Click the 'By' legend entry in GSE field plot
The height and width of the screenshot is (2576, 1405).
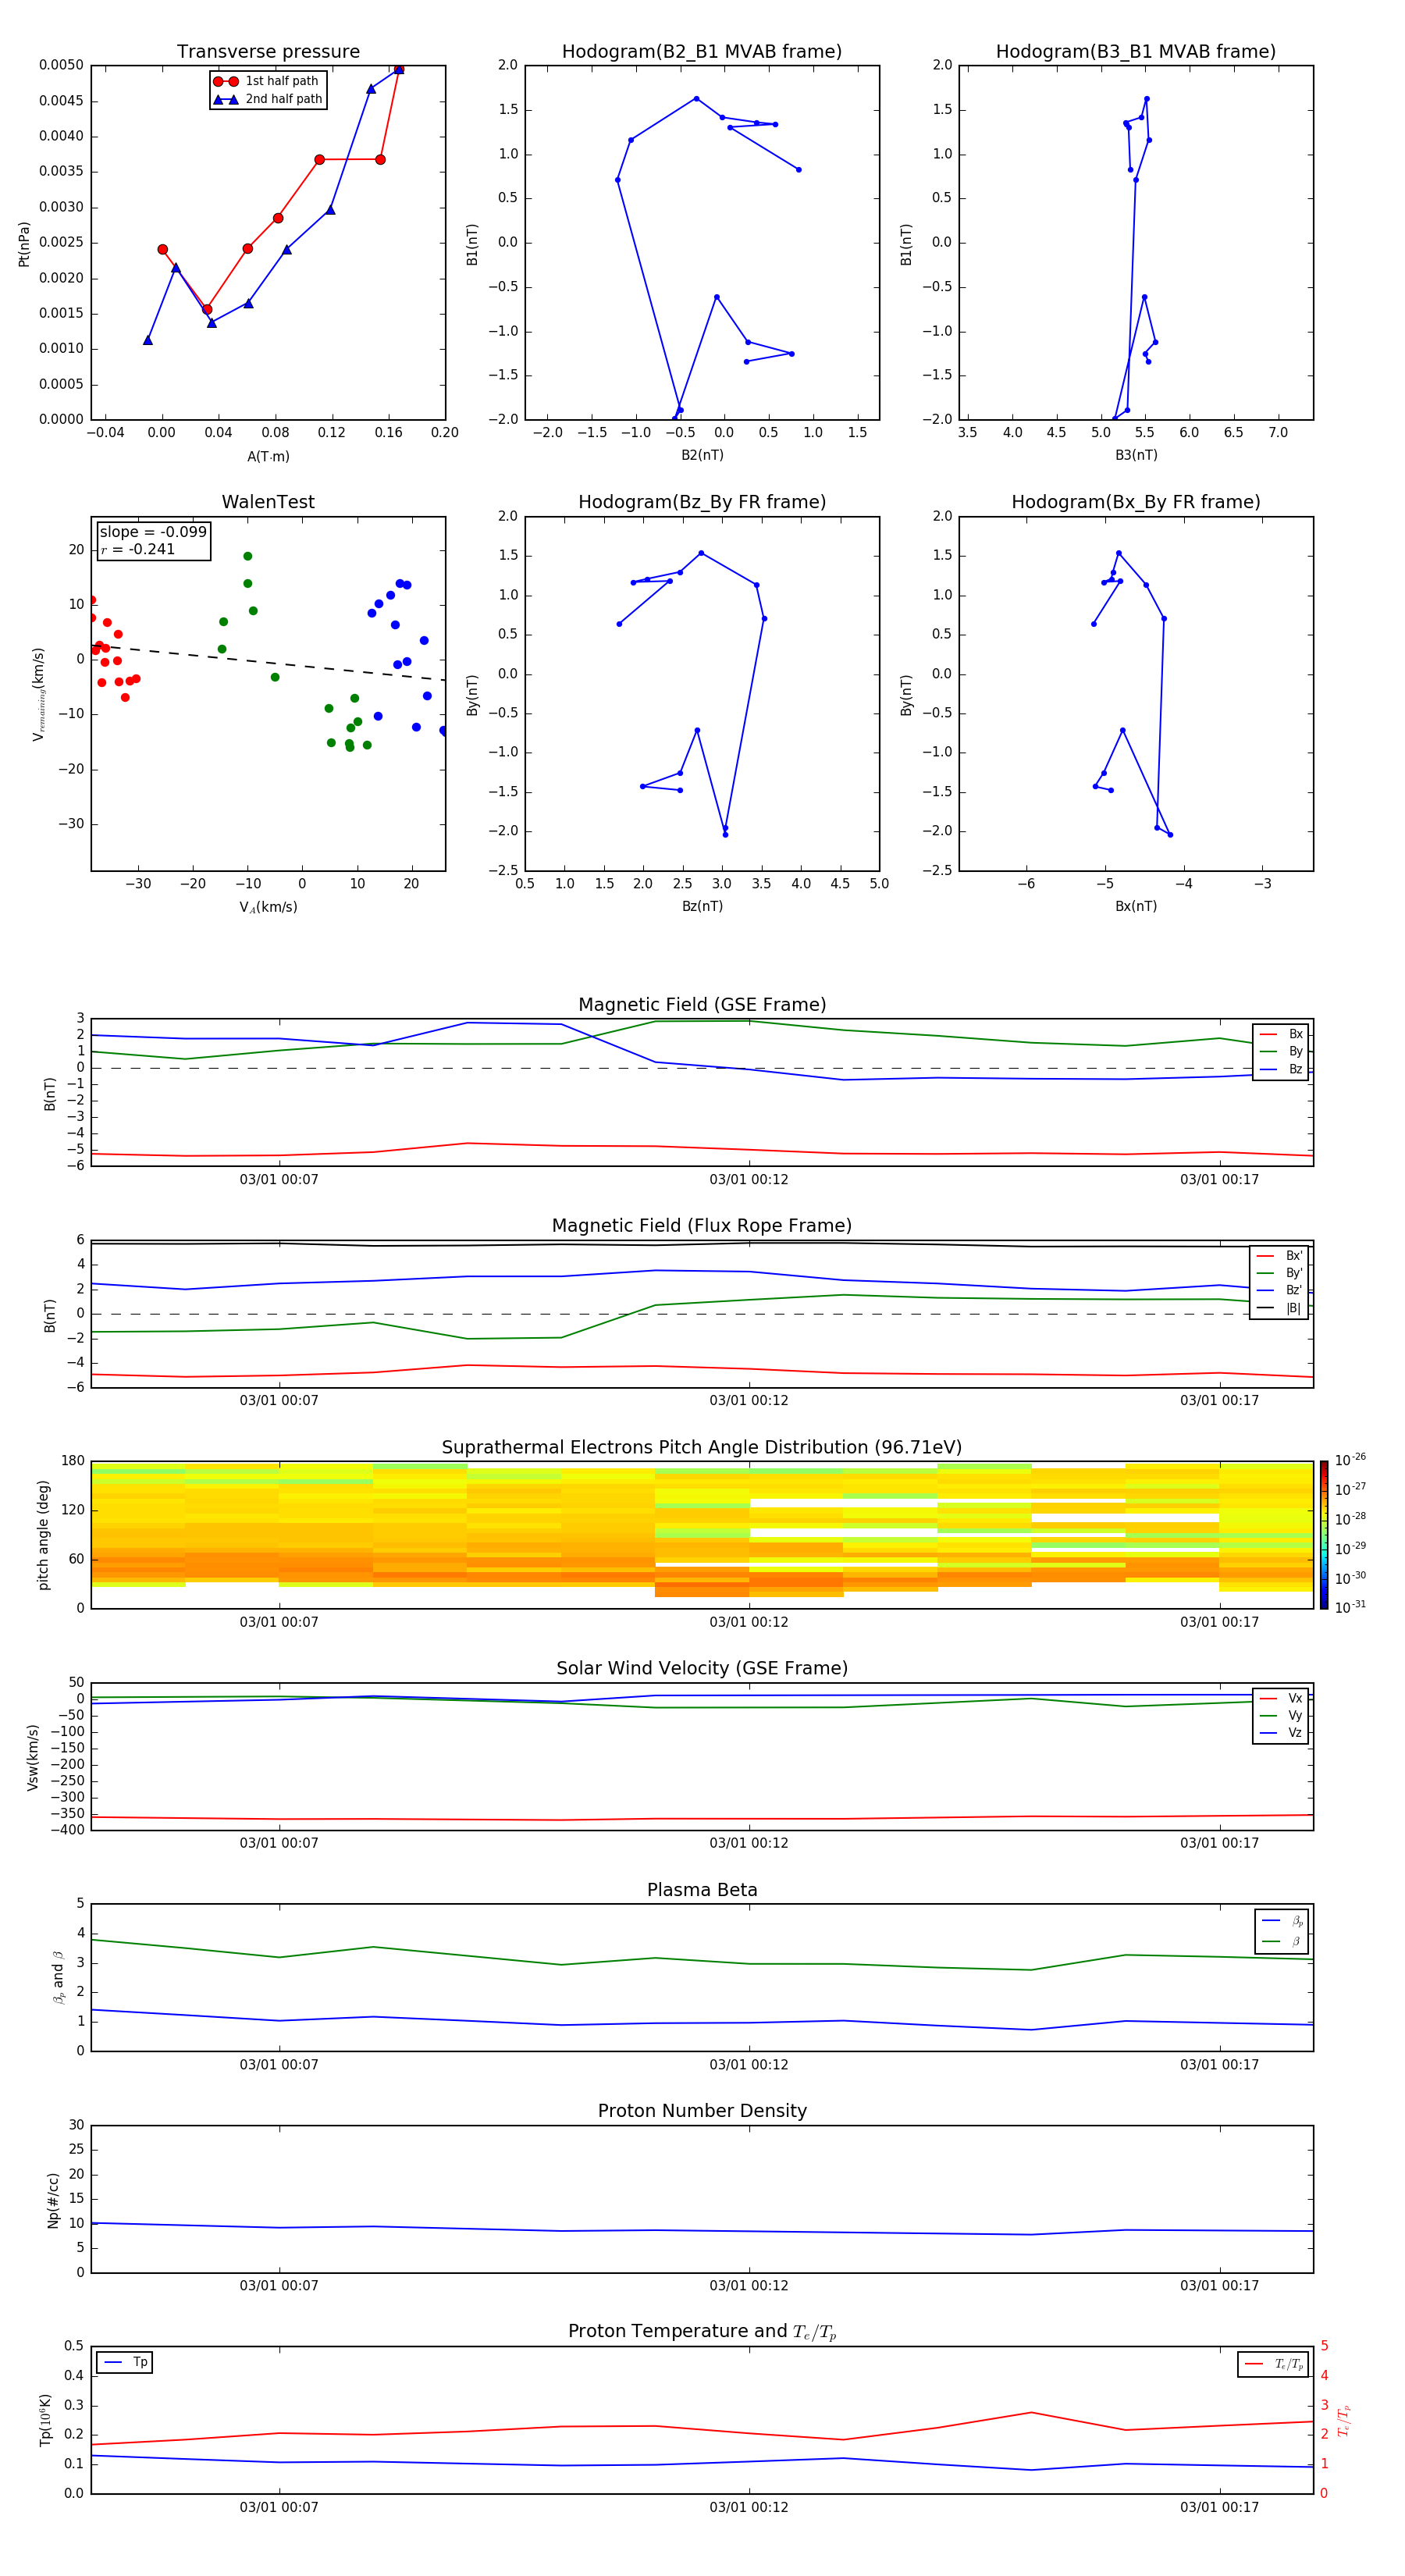1281,1051
